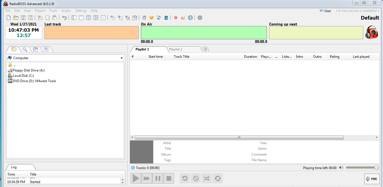Select Local Disk (C:) in file browser
The image size is (383, 187).
[x=23, y=76]
